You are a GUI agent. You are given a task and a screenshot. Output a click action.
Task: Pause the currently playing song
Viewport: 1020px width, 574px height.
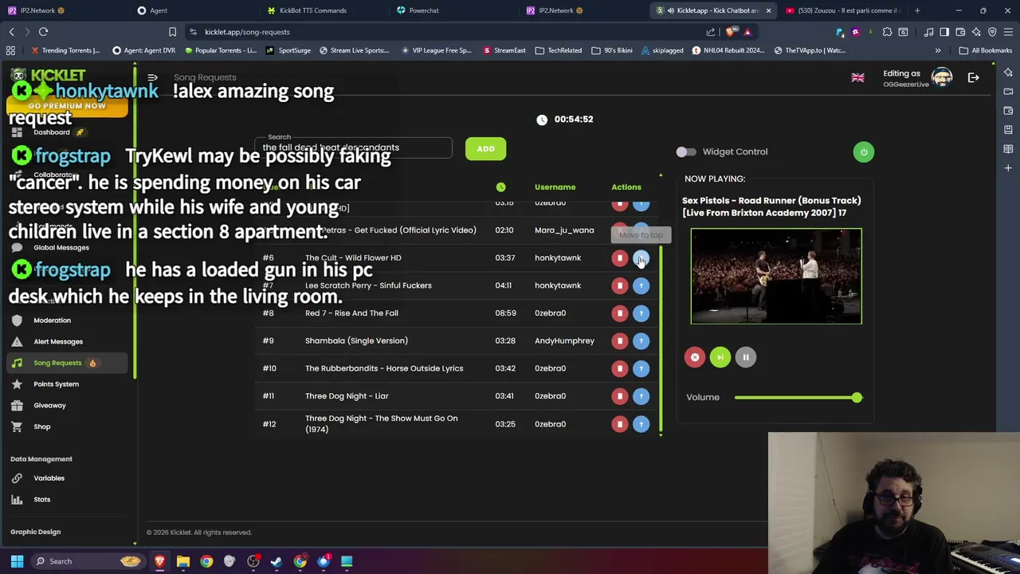(x=745, y=357)
